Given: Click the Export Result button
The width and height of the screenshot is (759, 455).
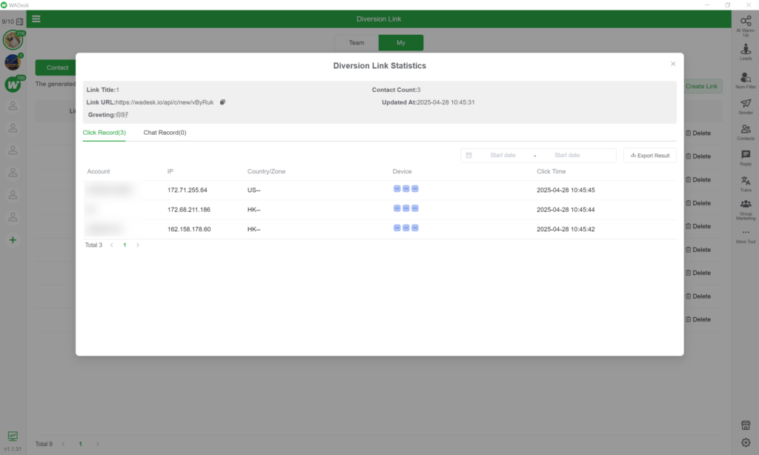Looking at the screenshot, I should point(650,156).
